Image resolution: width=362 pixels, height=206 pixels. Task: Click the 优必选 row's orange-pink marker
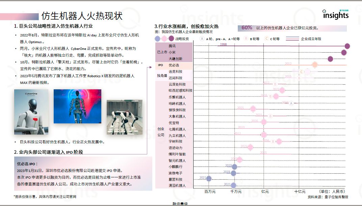coord(315,65)
